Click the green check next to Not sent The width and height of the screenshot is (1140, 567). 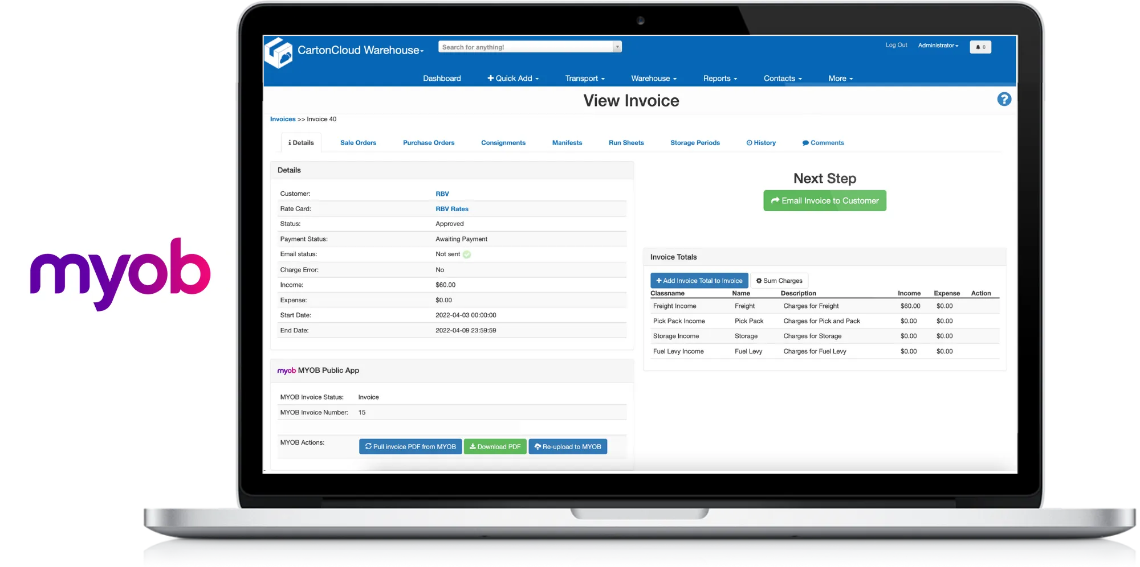(467, 254)
